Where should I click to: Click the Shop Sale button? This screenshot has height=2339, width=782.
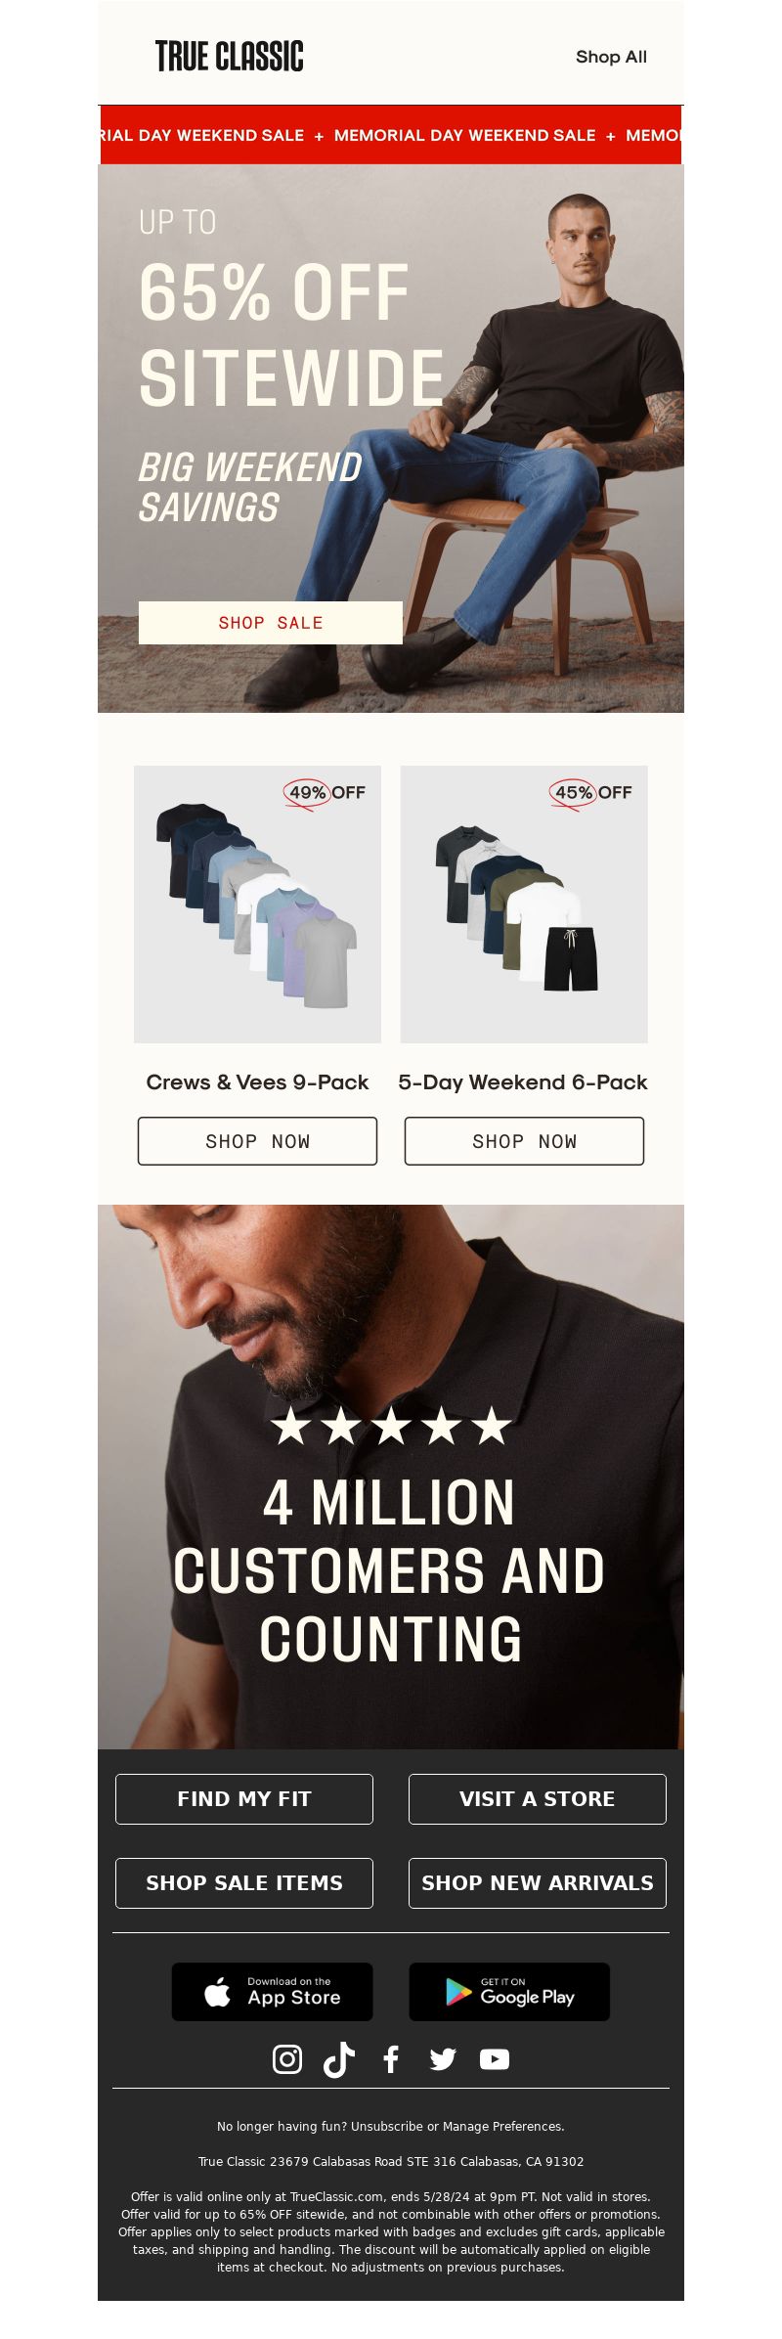[271, 623]
